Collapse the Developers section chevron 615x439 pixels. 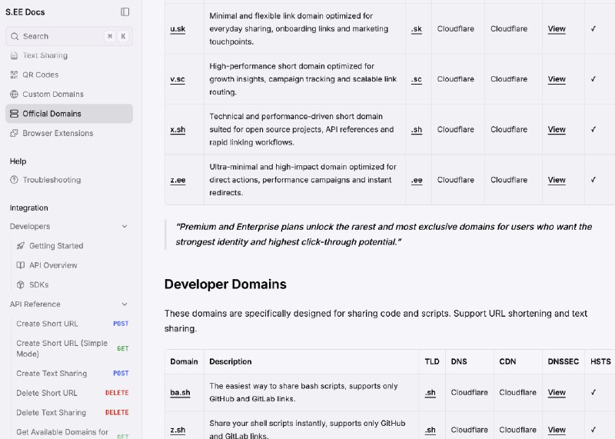[x=125, y=227]
